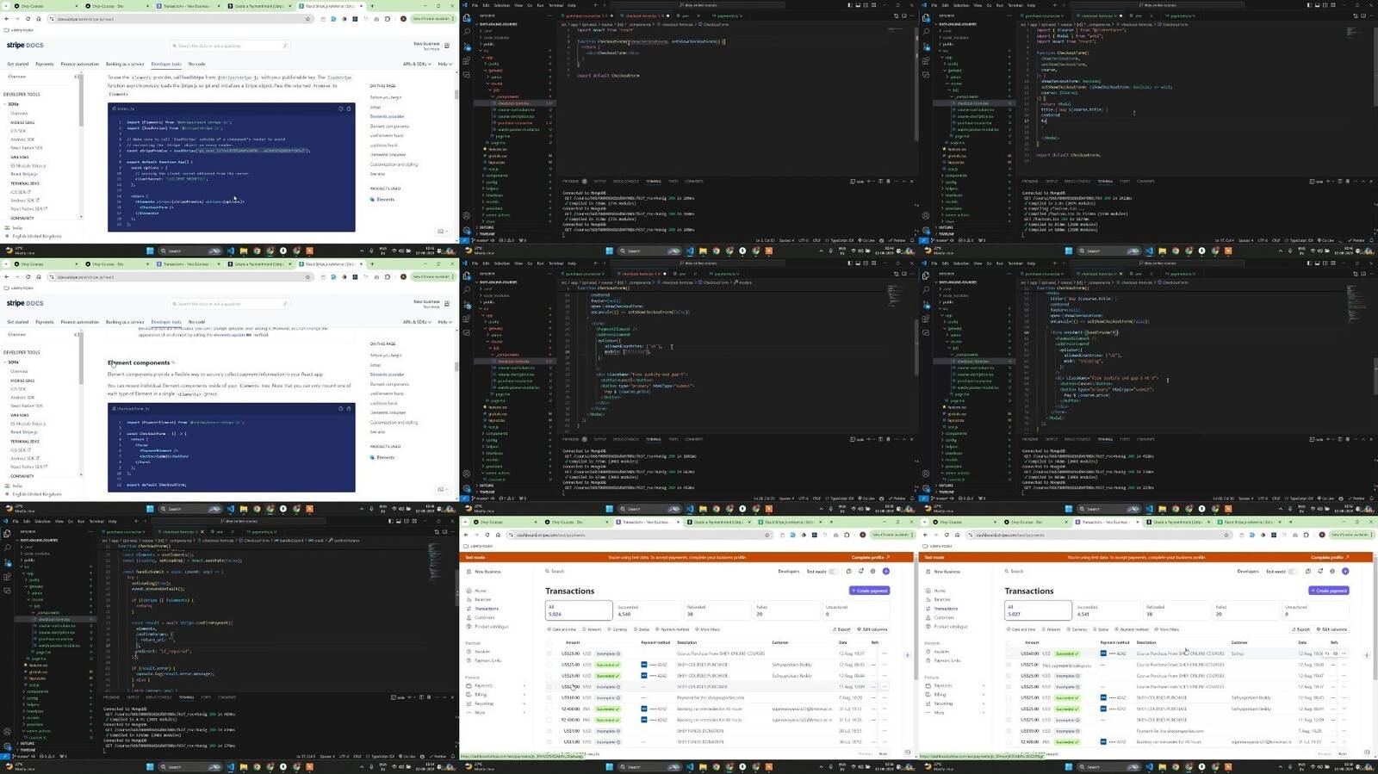Kill terminal trash icon in short CheckoutForm VS Code window
The width and height of the screenshot is (1378, 774).
(x=889, y=182)
